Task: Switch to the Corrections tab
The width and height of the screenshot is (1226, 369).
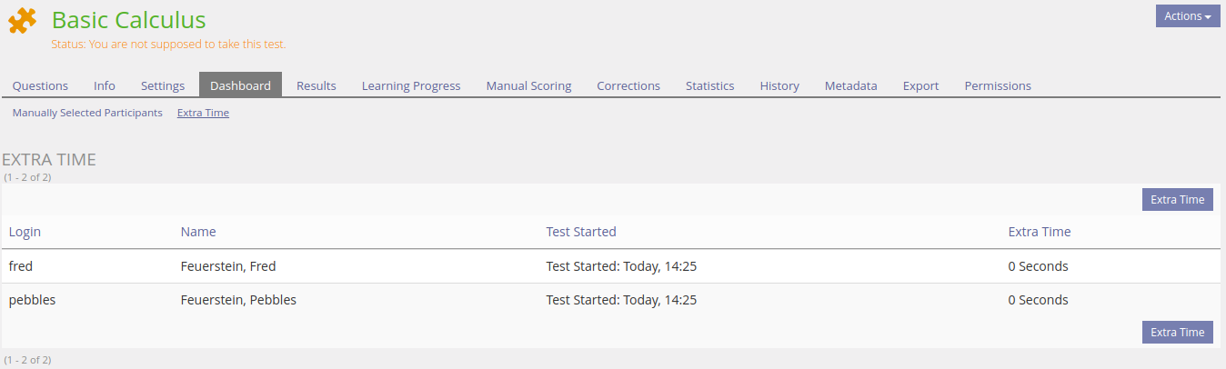Action: (x=628, y=85)
